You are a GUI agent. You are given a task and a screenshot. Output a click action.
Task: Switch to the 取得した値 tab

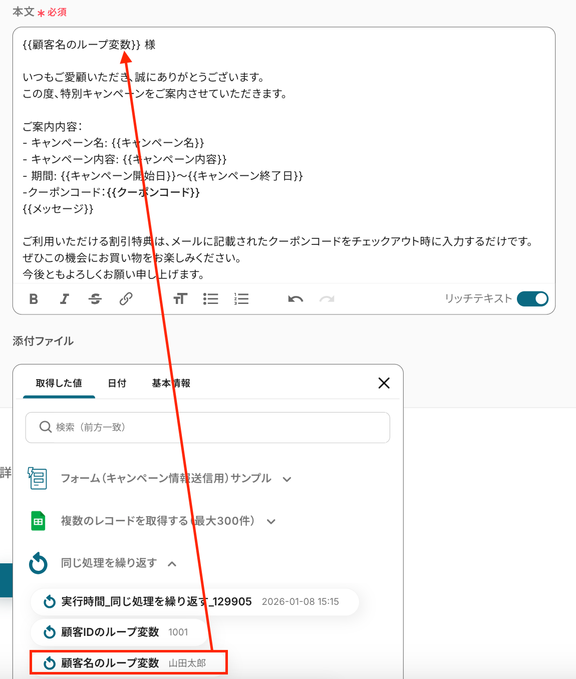pos(59,383)
